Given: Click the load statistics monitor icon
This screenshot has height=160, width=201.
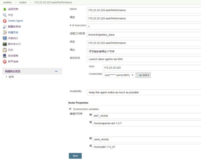Looking at the screenshot, I should tap(5, 38).
